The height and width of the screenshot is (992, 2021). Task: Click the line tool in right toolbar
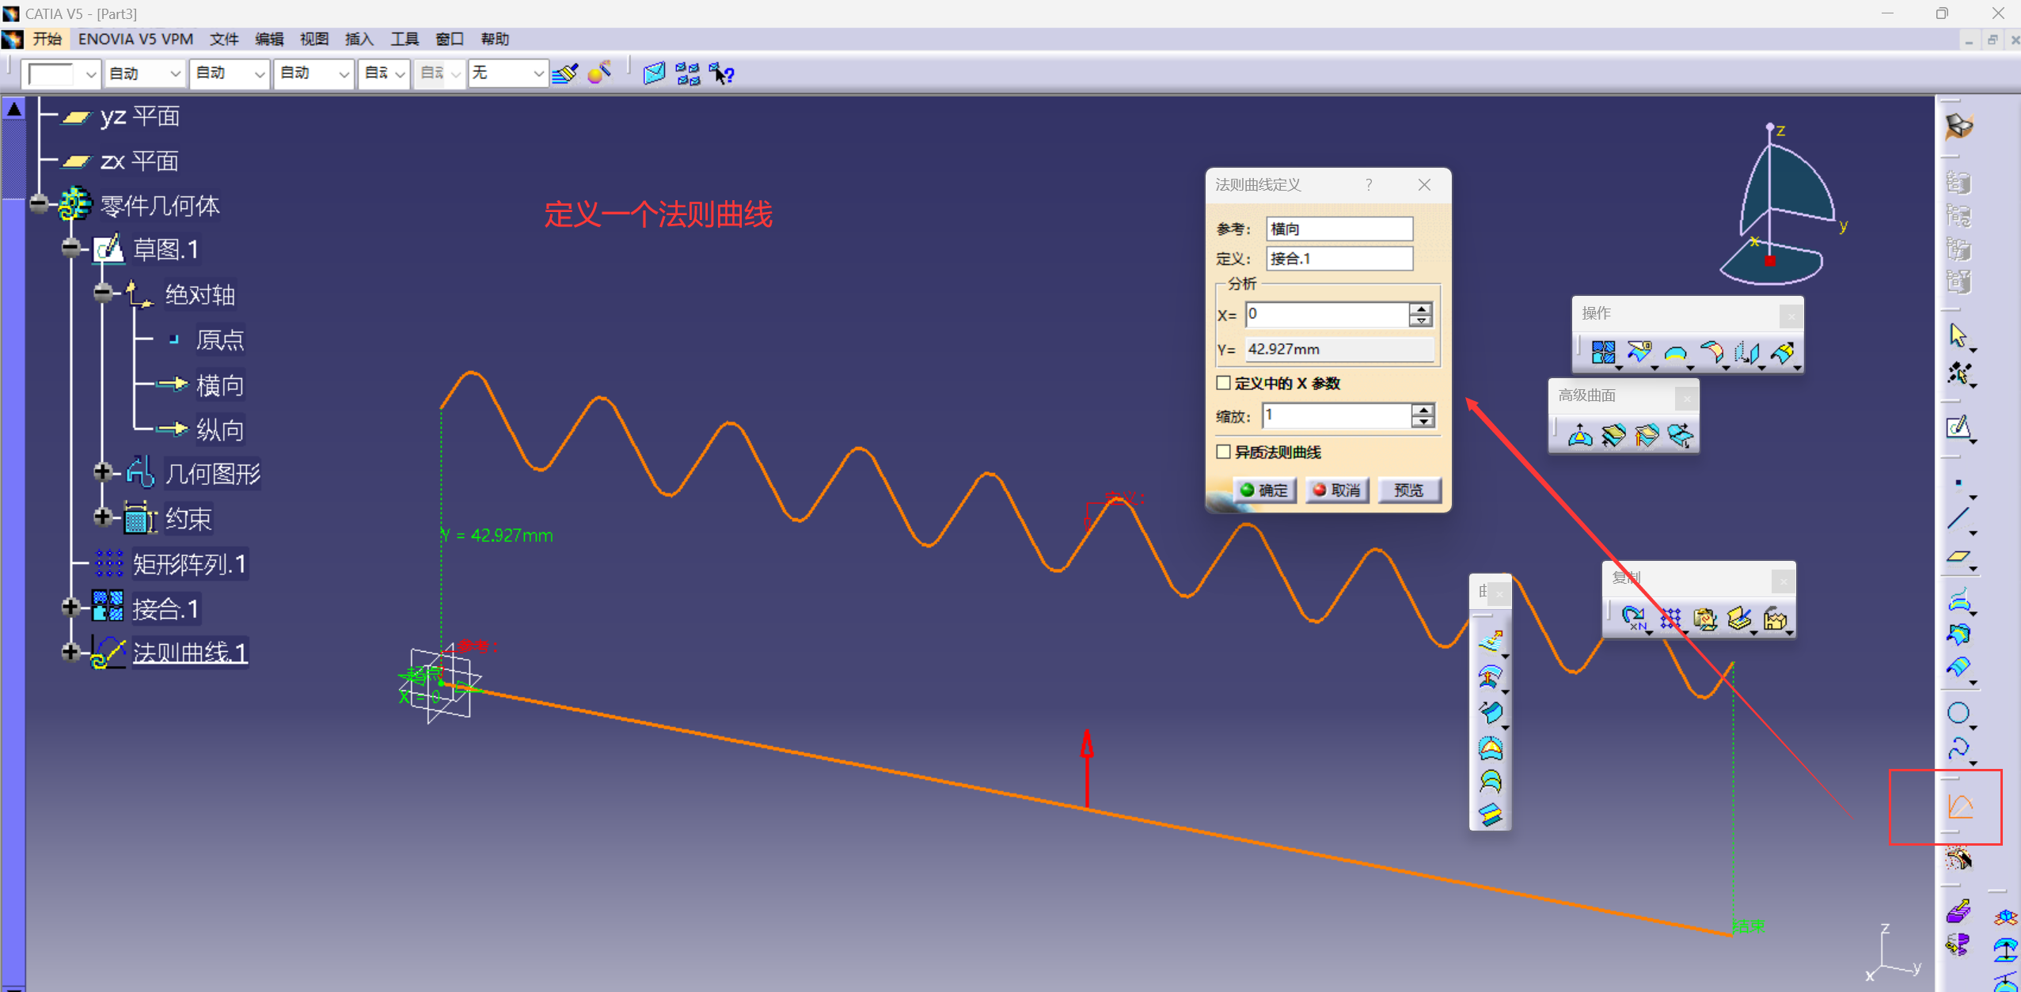click(1958, 519)
